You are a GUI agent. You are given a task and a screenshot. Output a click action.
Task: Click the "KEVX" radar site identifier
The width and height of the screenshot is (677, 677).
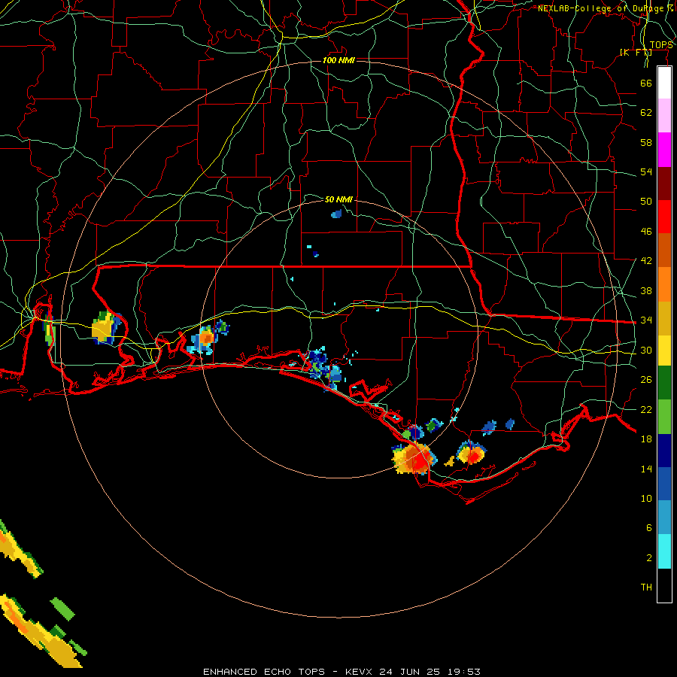pos(360,672)
